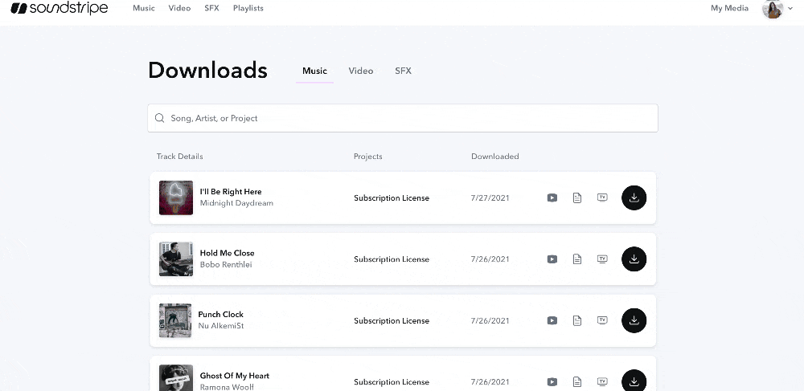Screen dimensions: 804x391
Task: Go to My Media link
Action: (729, 8)
